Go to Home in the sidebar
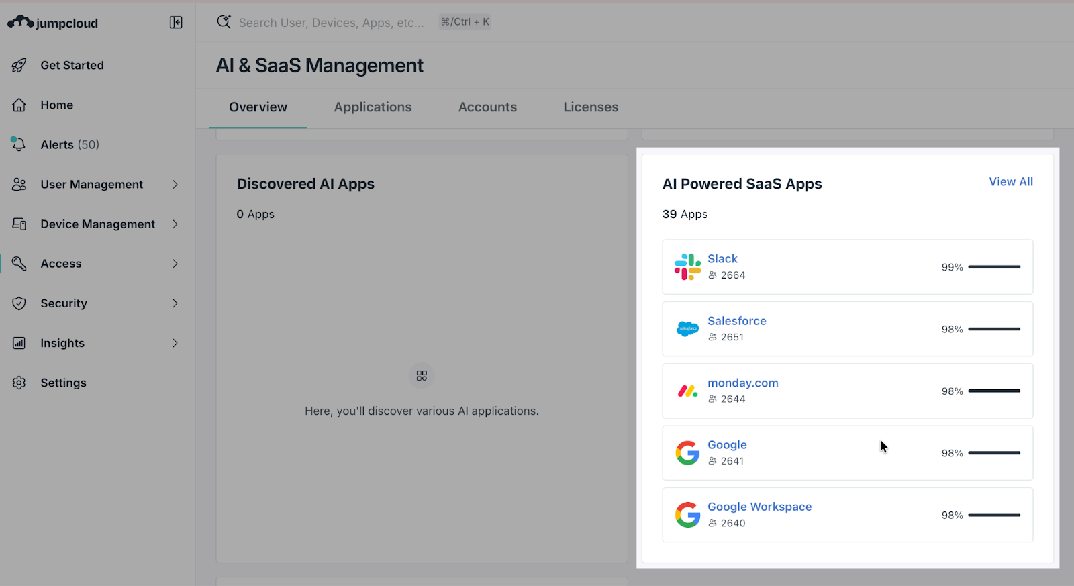This screenshot has width=1074, height=586. [56, 105]
